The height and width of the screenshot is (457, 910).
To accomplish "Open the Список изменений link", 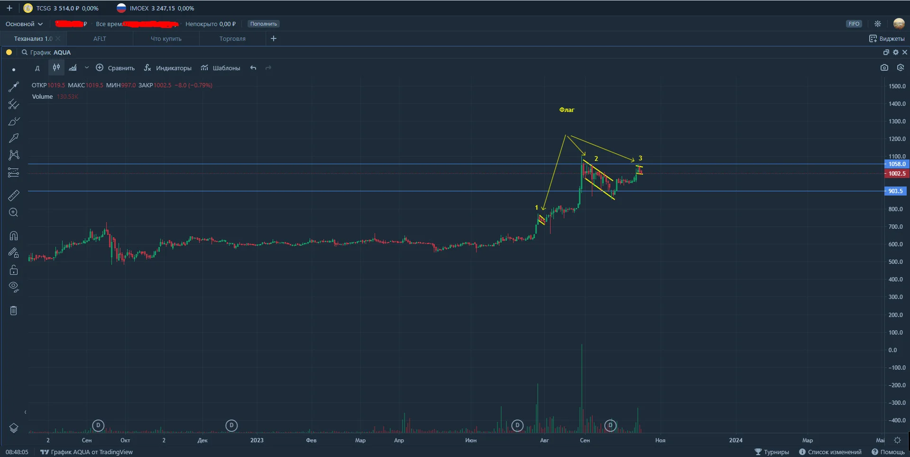I will pos(830,452).
